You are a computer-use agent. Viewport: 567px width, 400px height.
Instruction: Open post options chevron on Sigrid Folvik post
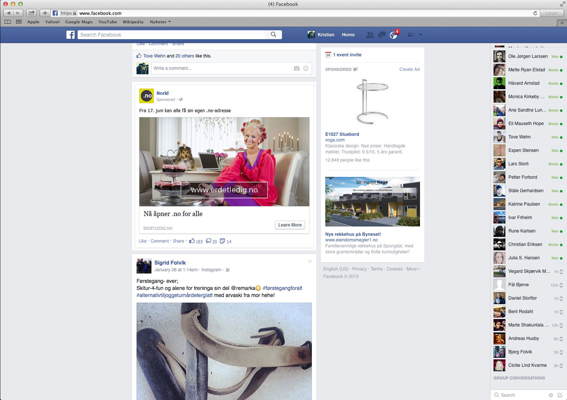[310, 262]
